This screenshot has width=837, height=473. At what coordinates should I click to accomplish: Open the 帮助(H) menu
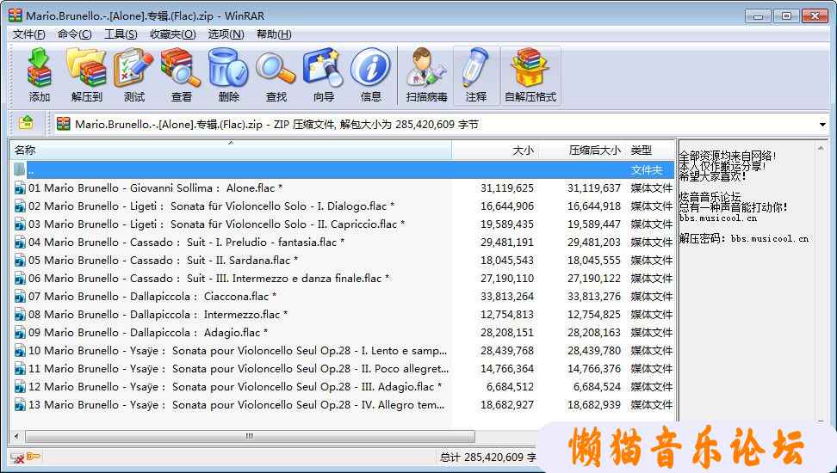[274, 34]
